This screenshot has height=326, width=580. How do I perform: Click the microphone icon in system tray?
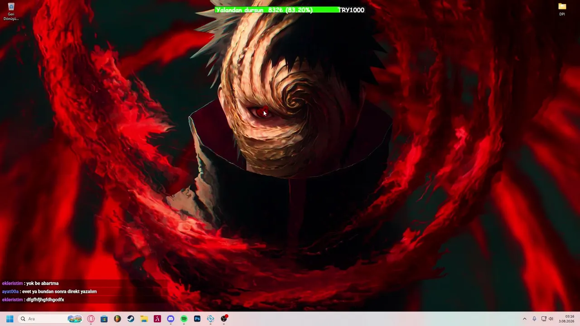click(534, 319)
